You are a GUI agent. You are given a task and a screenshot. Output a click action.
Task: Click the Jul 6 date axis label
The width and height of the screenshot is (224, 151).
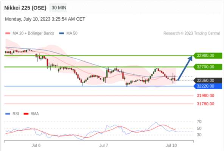pyautogui.click(x=36, y=145)
